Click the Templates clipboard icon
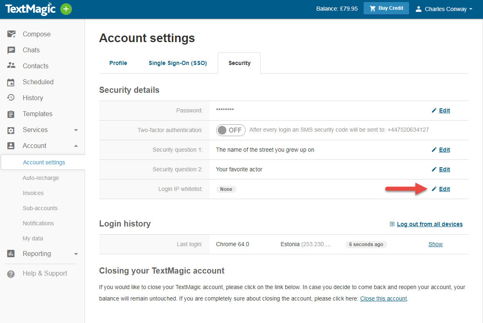483x323 pixels. click(11, 114)
